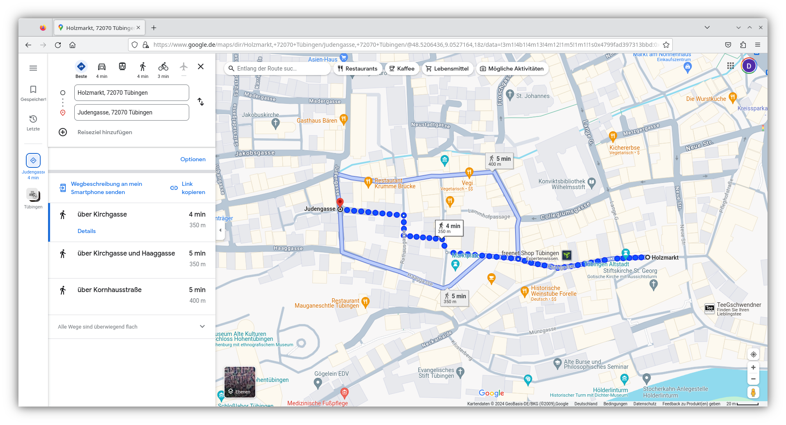Select the driving directions mode
The image size is (786, 425).
tap(101, 67)
